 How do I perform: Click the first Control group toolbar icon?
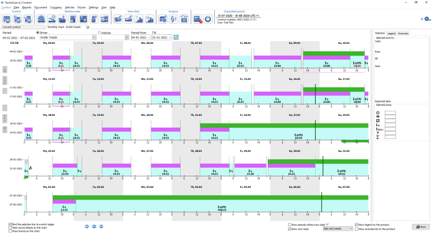7,19
